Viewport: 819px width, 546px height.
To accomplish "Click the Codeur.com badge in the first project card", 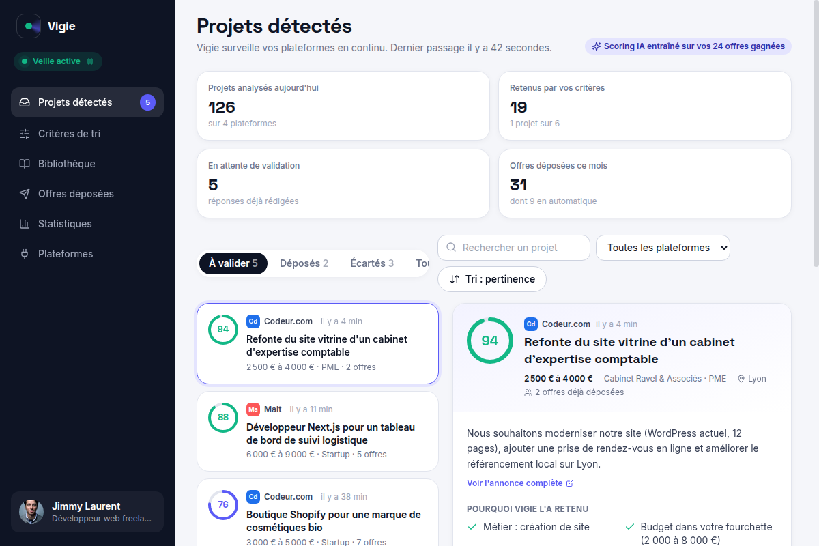I will tap(253, 321).
